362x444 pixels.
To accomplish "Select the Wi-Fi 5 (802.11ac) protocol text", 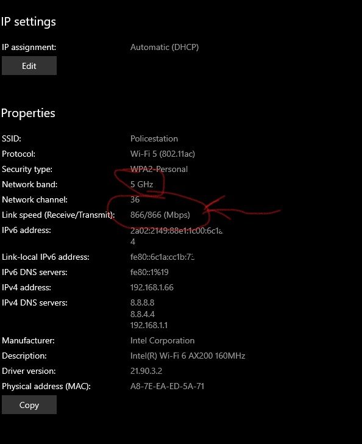I will pos(163,154).
